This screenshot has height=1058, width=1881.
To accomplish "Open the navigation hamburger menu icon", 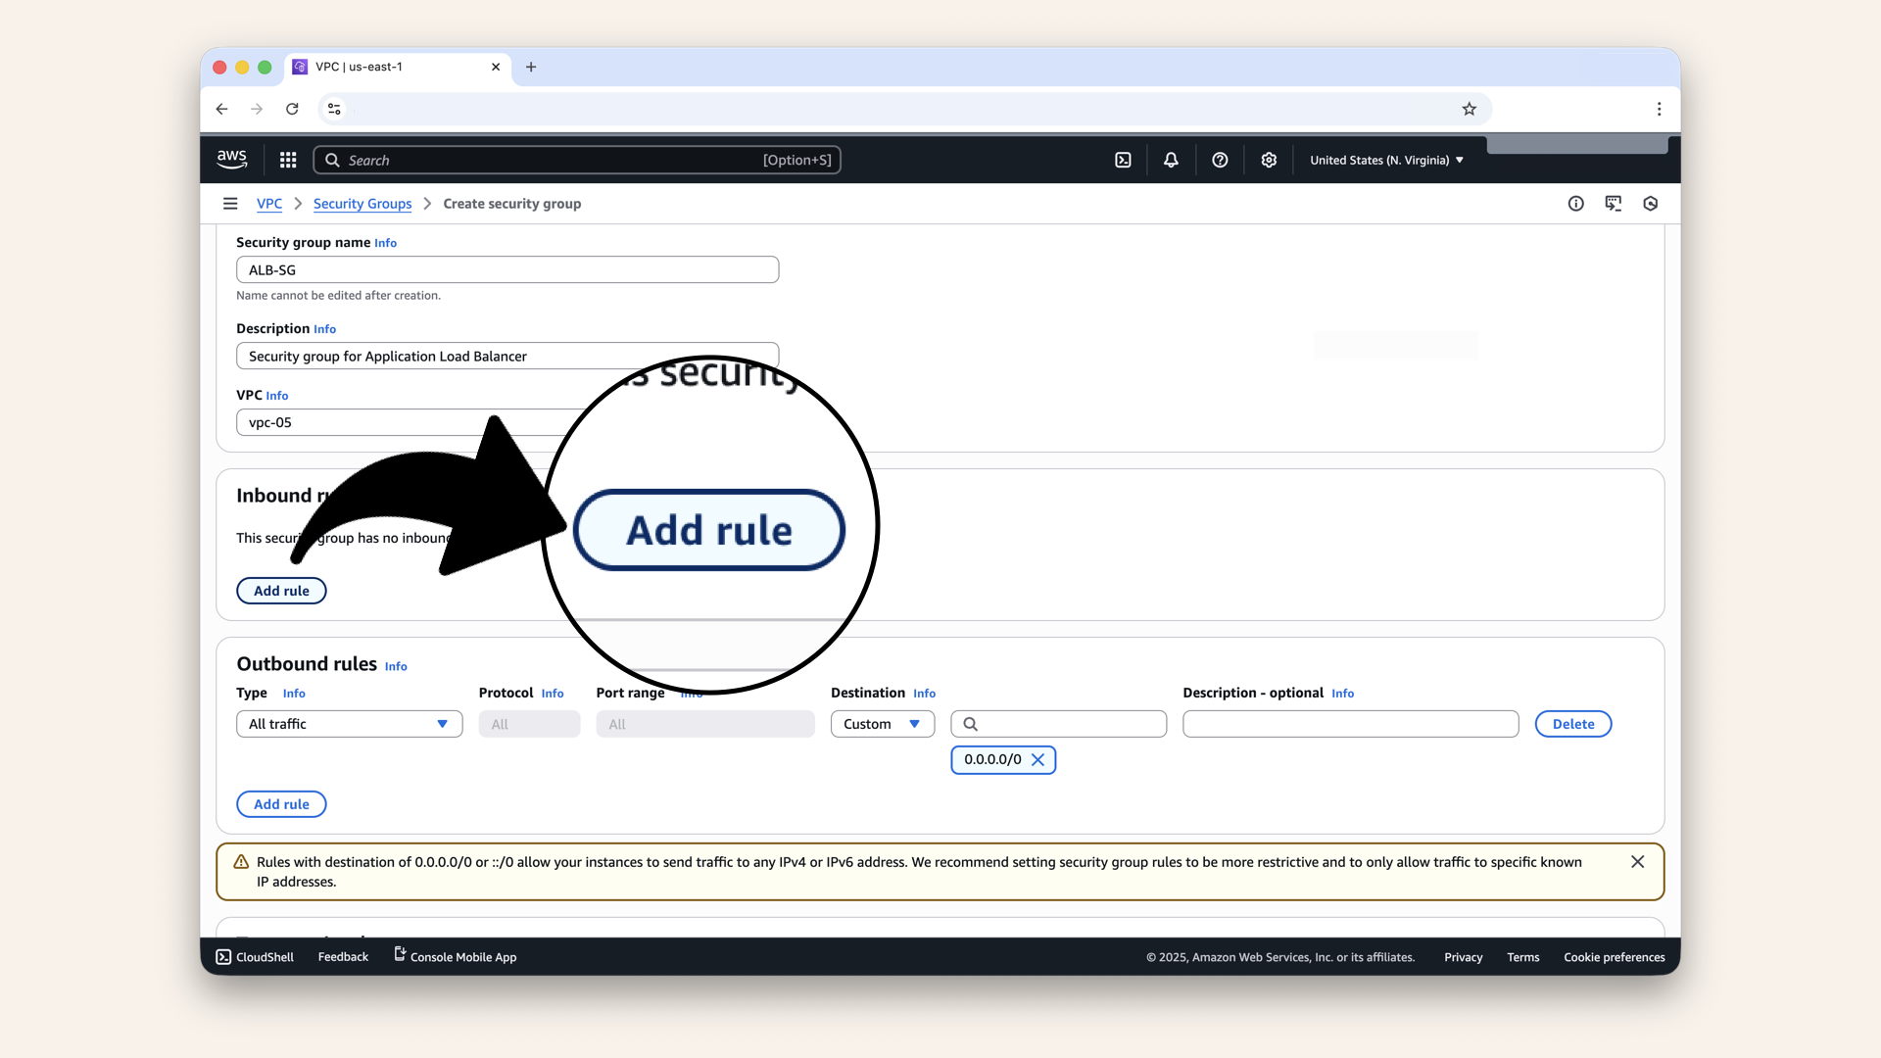I will point(230,204).
